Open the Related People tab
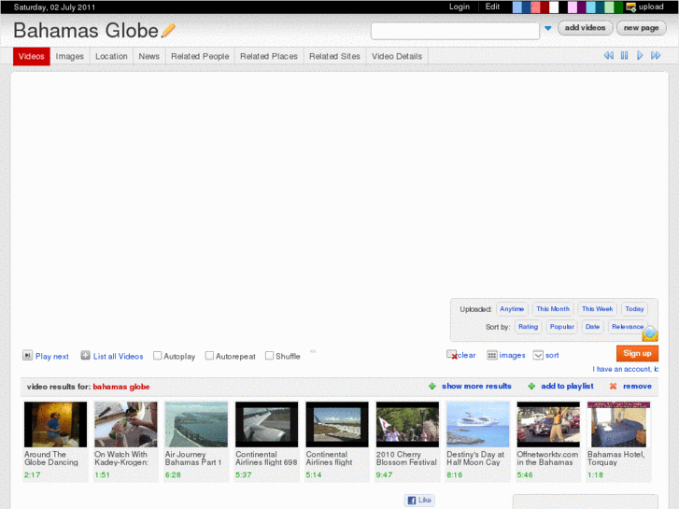 200,56
